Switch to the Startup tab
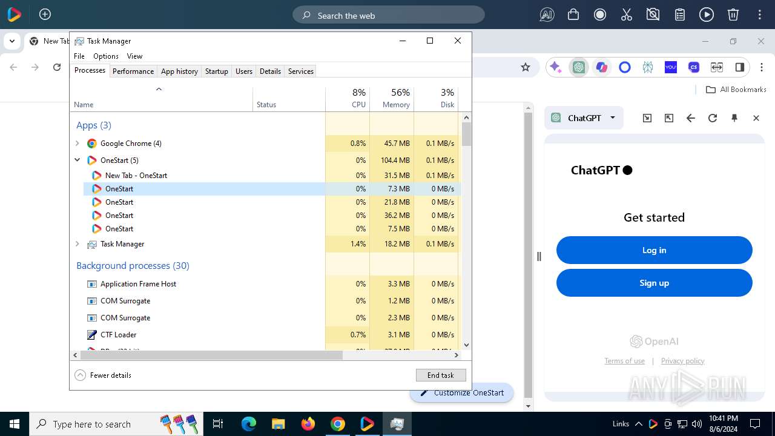Screen dimensions: 775x436 [216, 71]
